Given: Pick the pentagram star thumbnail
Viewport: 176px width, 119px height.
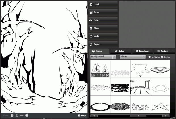Looking at the screenshot, I should coord(160,105).
